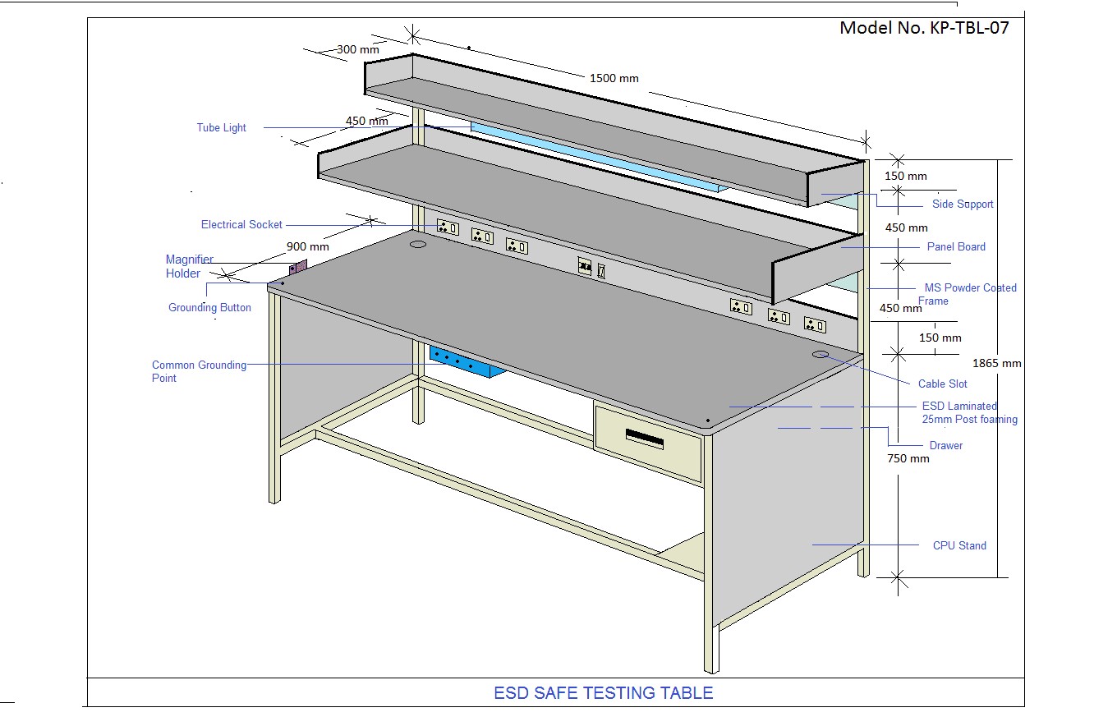
Task: Click the right cable slot hole on the tabletop
Action: click(x=820, y=354)
